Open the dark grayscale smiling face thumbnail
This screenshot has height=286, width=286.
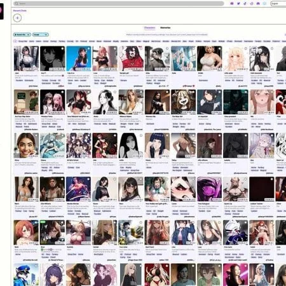(53, 58)
